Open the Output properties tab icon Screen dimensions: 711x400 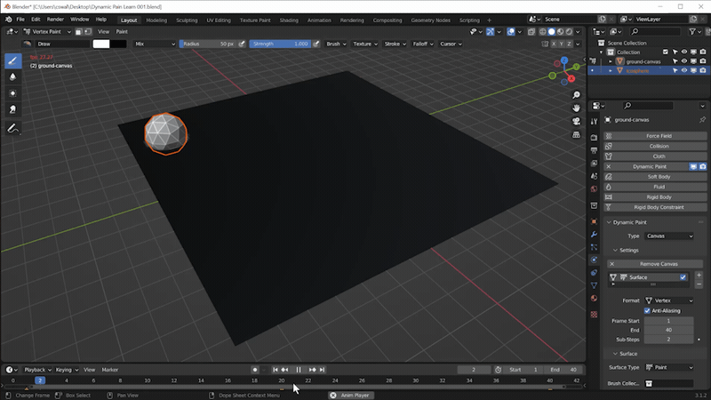click(594, 150)
